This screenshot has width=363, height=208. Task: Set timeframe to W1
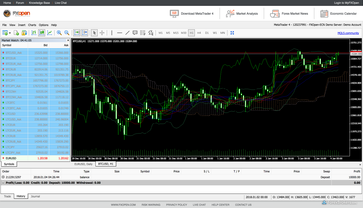(215, 33)
